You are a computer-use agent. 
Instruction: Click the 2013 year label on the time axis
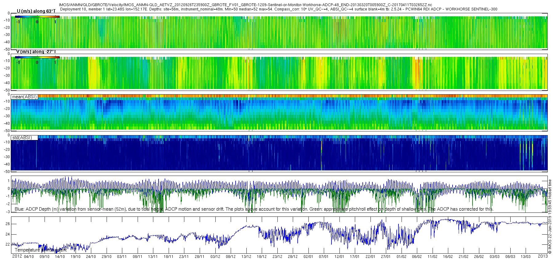(x=543, y=256)
